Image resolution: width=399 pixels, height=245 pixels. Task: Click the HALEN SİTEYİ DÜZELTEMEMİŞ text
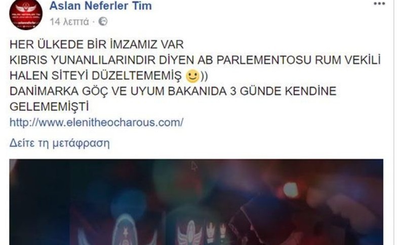click(96, 76)
